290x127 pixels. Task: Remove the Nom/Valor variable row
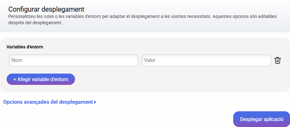(277, 60)
